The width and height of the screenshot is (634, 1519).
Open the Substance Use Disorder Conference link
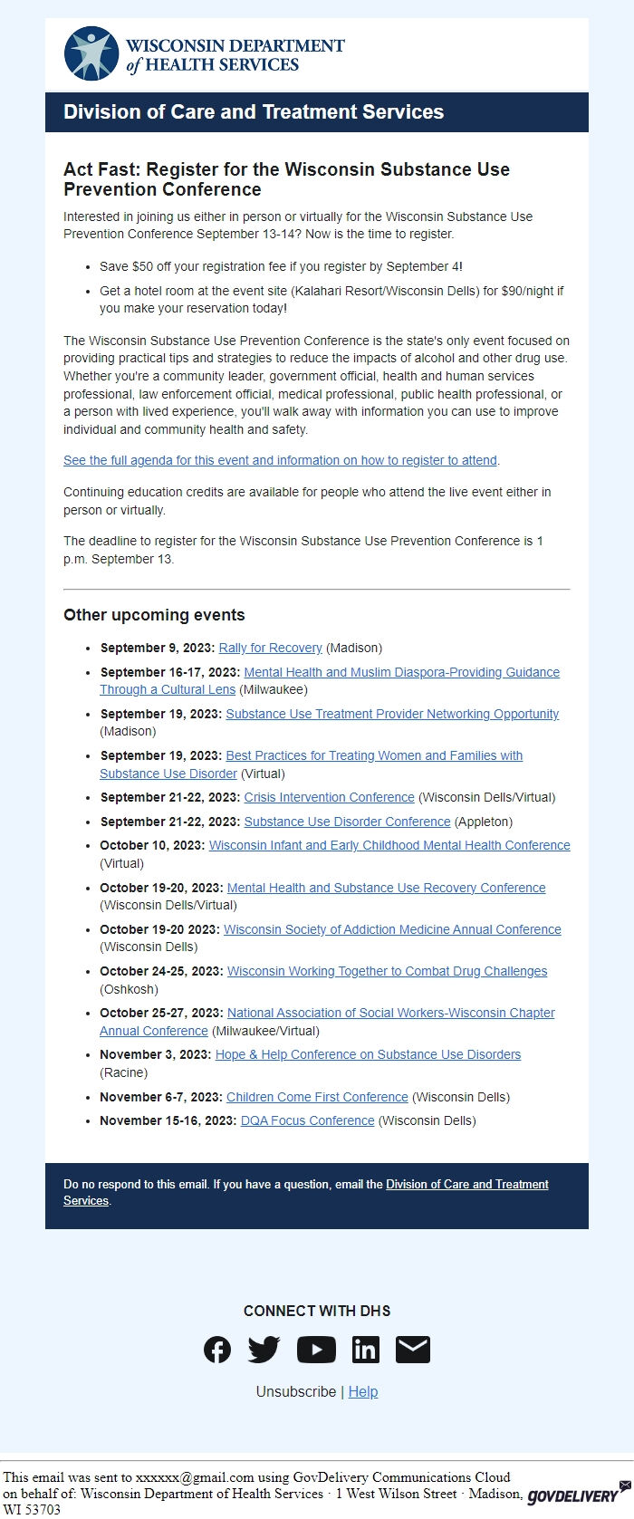point(349,822)
